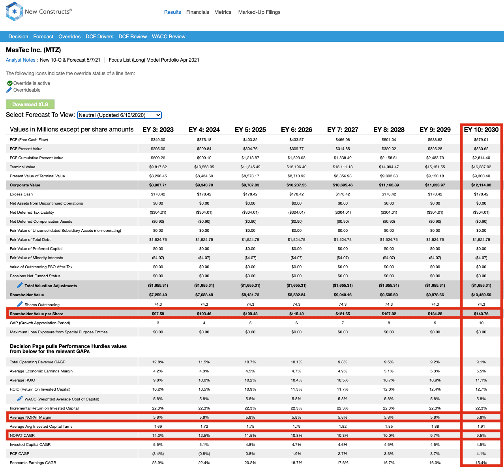Click the EY 9: 2029 column header
504x468 pixels.
coord(435,130)
